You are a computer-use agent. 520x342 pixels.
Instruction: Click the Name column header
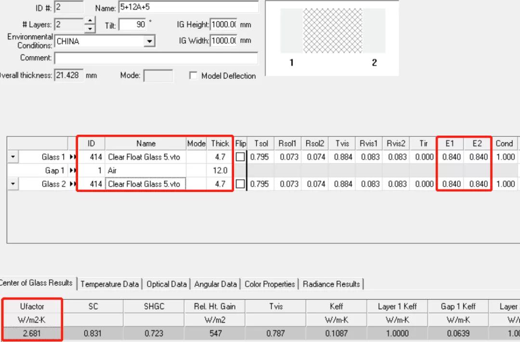point(145,143)
